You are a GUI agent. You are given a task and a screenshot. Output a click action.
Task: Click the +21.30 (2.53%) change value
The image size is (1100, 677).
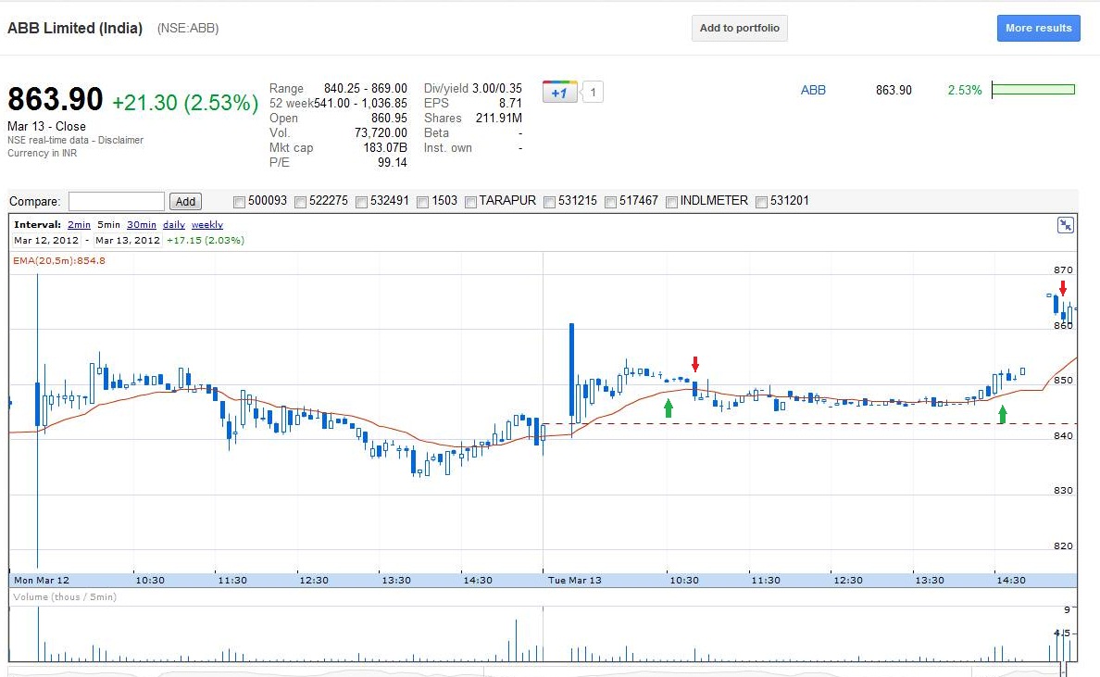pyautogui.click(x=185, y=103)
